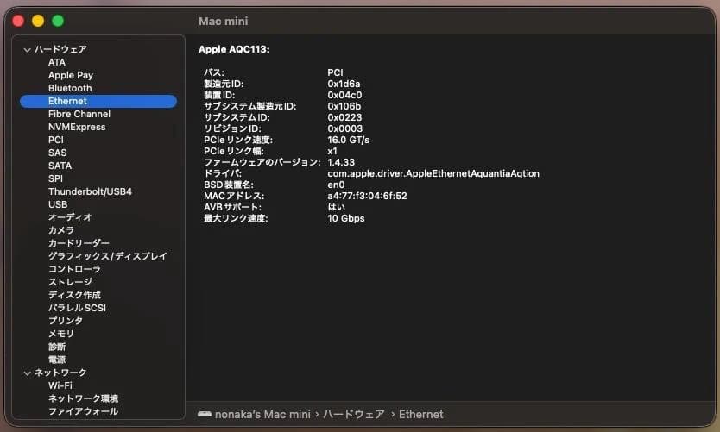This screenshot has height=432, width=720.
Task: Show グラフィックス/ディスプレイ details
Action: pyautogui.click(x=107, y=256)
